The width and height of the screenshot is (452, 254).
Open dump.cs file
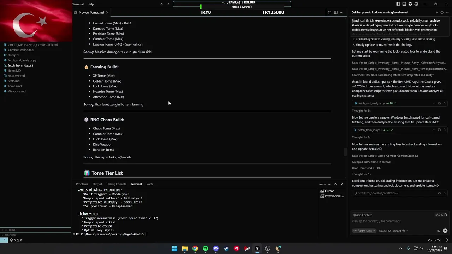coord(14,55)
